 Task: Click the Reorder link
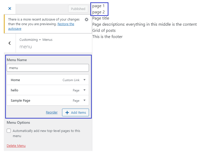tap(52, 112)
